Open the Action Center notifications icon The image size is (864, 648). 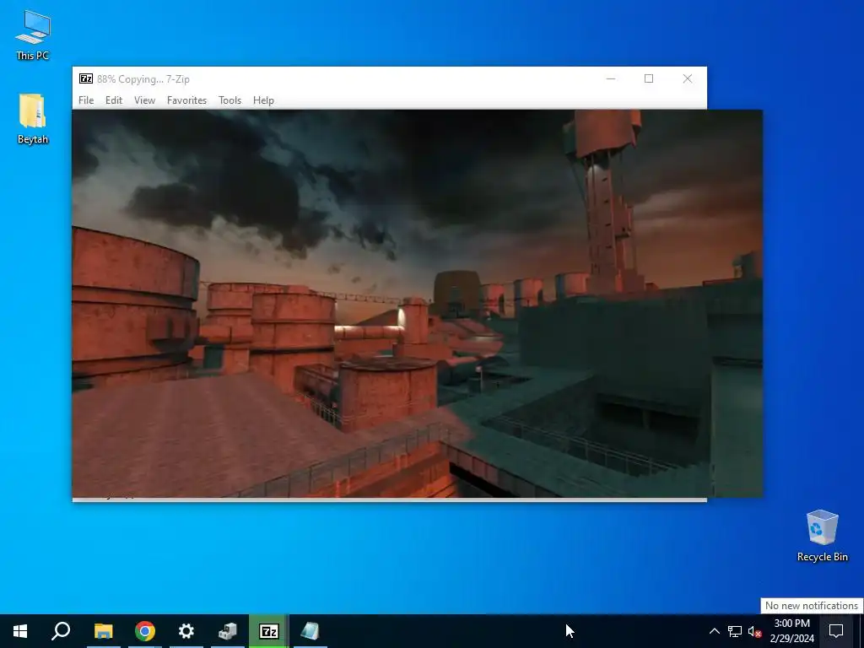point(836,631)
